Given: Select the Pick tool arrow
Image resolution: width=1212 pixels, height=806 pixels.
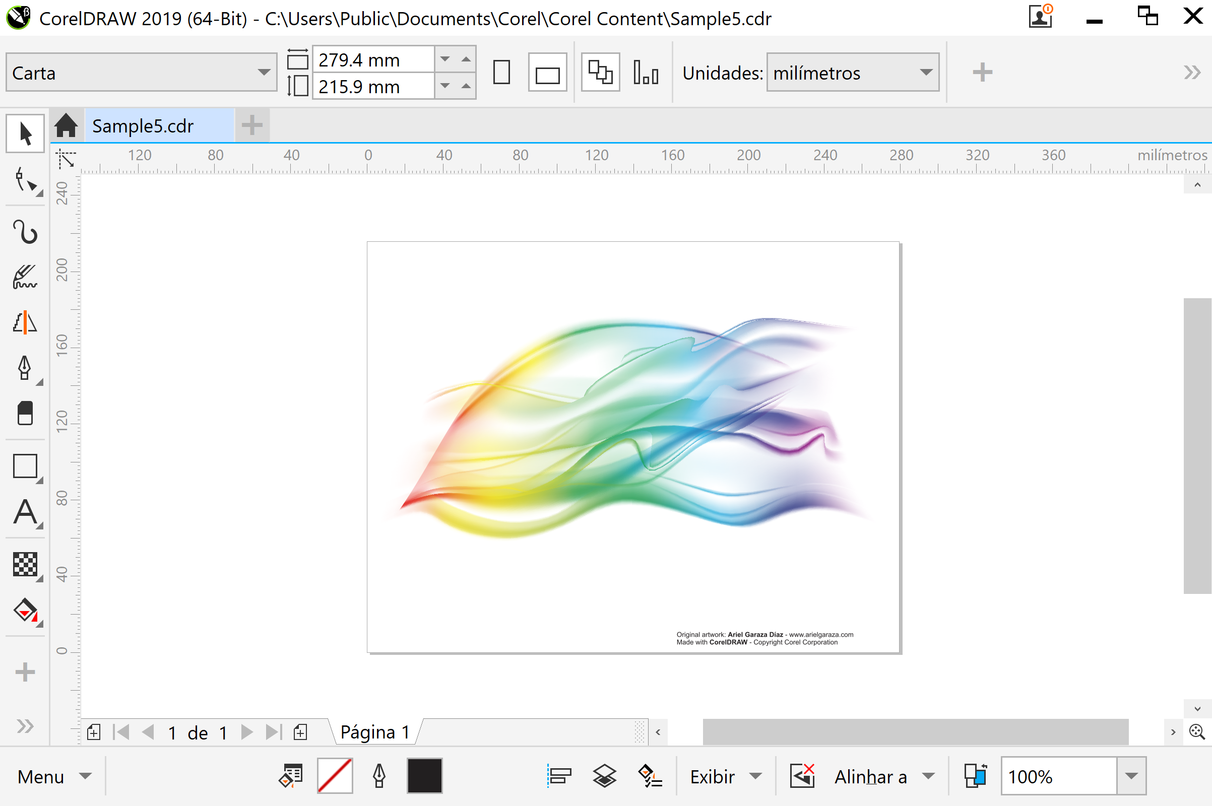Looking at the screenshot, I should point(25,133).
